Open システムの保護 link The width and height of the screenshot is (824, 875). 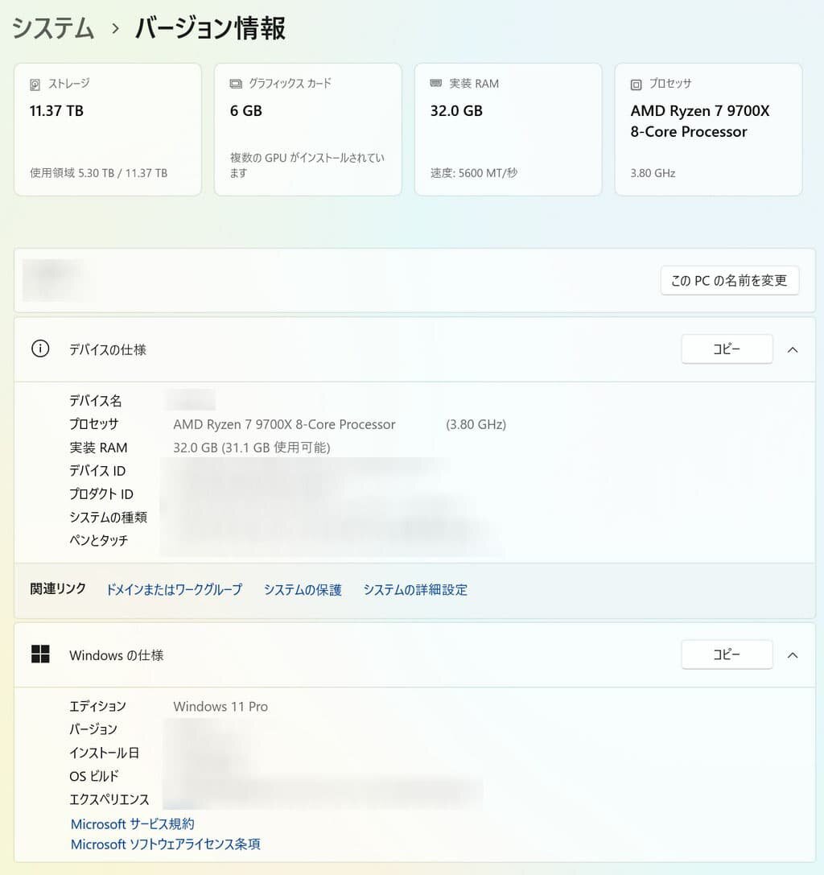(x=303, y=589)
